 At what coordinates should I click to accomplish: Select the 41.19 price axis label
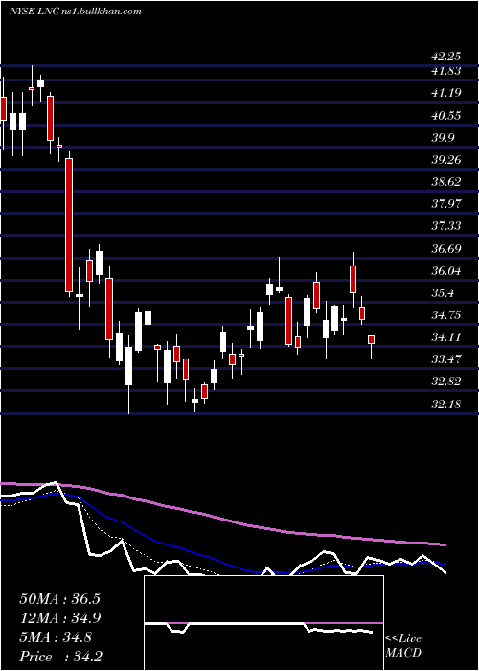click(445, 93)
